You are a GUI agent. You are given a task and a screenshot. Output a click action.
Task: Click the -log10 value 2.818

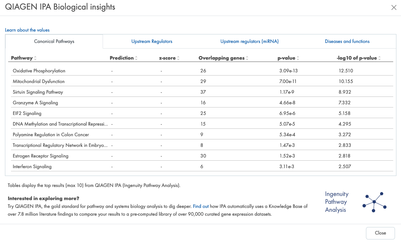344,156
